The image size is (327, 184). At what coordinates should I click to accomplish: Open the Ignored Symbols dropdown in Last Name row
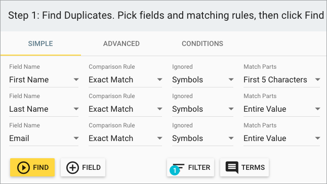[x=202, y=109]
